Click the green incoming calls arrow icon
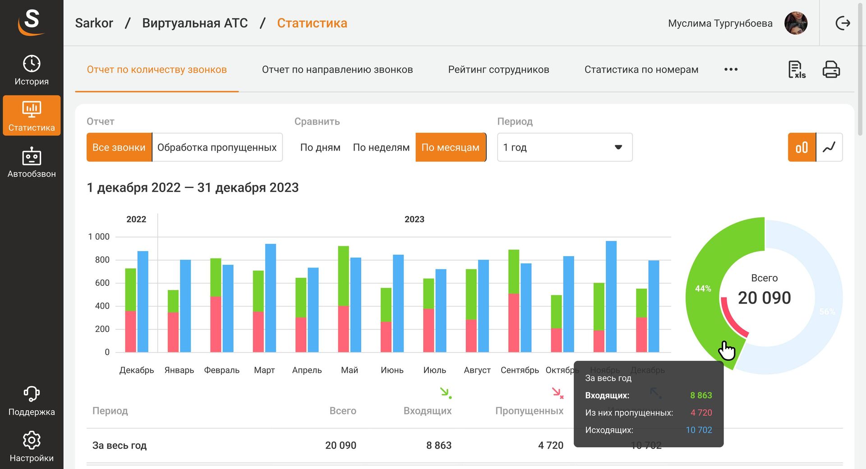Viewport: 866px width, 469px height. (x=446, y=393)
